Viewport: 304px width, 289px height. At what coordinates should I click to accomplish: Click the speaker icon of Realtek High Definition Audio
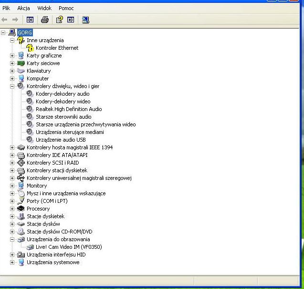(30, 109)
